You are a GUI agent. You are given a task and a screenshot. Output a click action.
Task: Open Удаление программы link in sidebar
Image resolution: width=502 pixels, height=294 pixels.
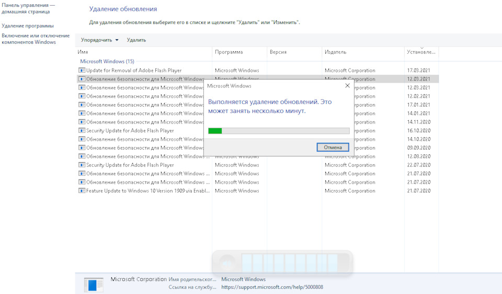click(x=27, y=26)
